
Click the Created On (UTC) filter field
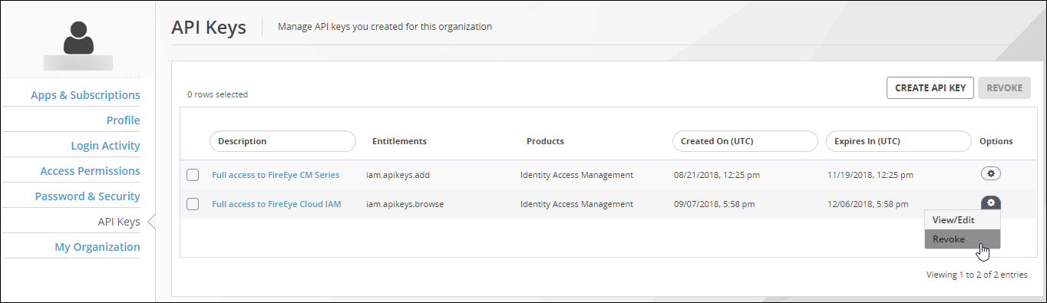tap(745, 141)
